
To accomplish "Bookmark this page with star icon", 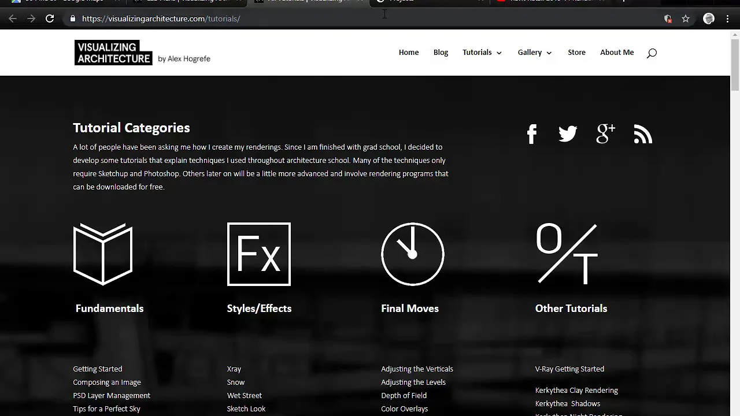I will click(x=686, y=18).
